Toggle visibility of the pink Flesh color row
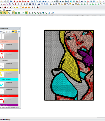Viewport: 105px width, 121px height. (x=1, y=41)
